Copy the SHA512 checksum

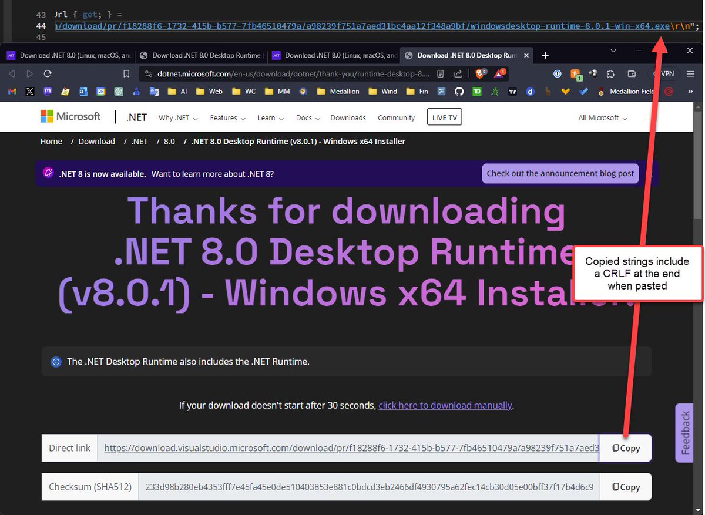626,487
